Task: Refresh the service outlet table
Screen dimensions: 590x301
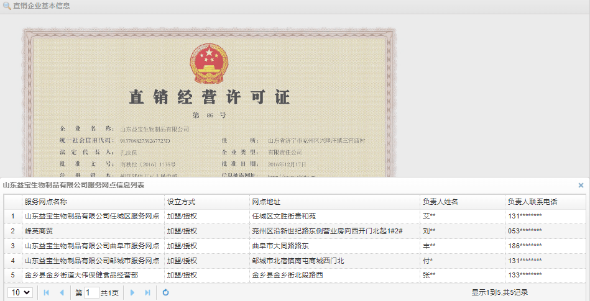Action: pos(166,292)
